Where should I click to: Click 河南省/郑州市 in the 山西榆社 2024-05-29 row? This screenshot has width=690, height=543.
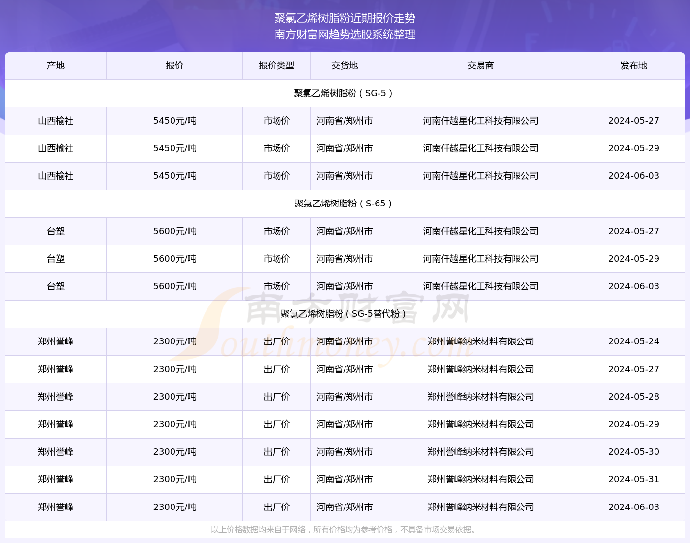point(345,148)
